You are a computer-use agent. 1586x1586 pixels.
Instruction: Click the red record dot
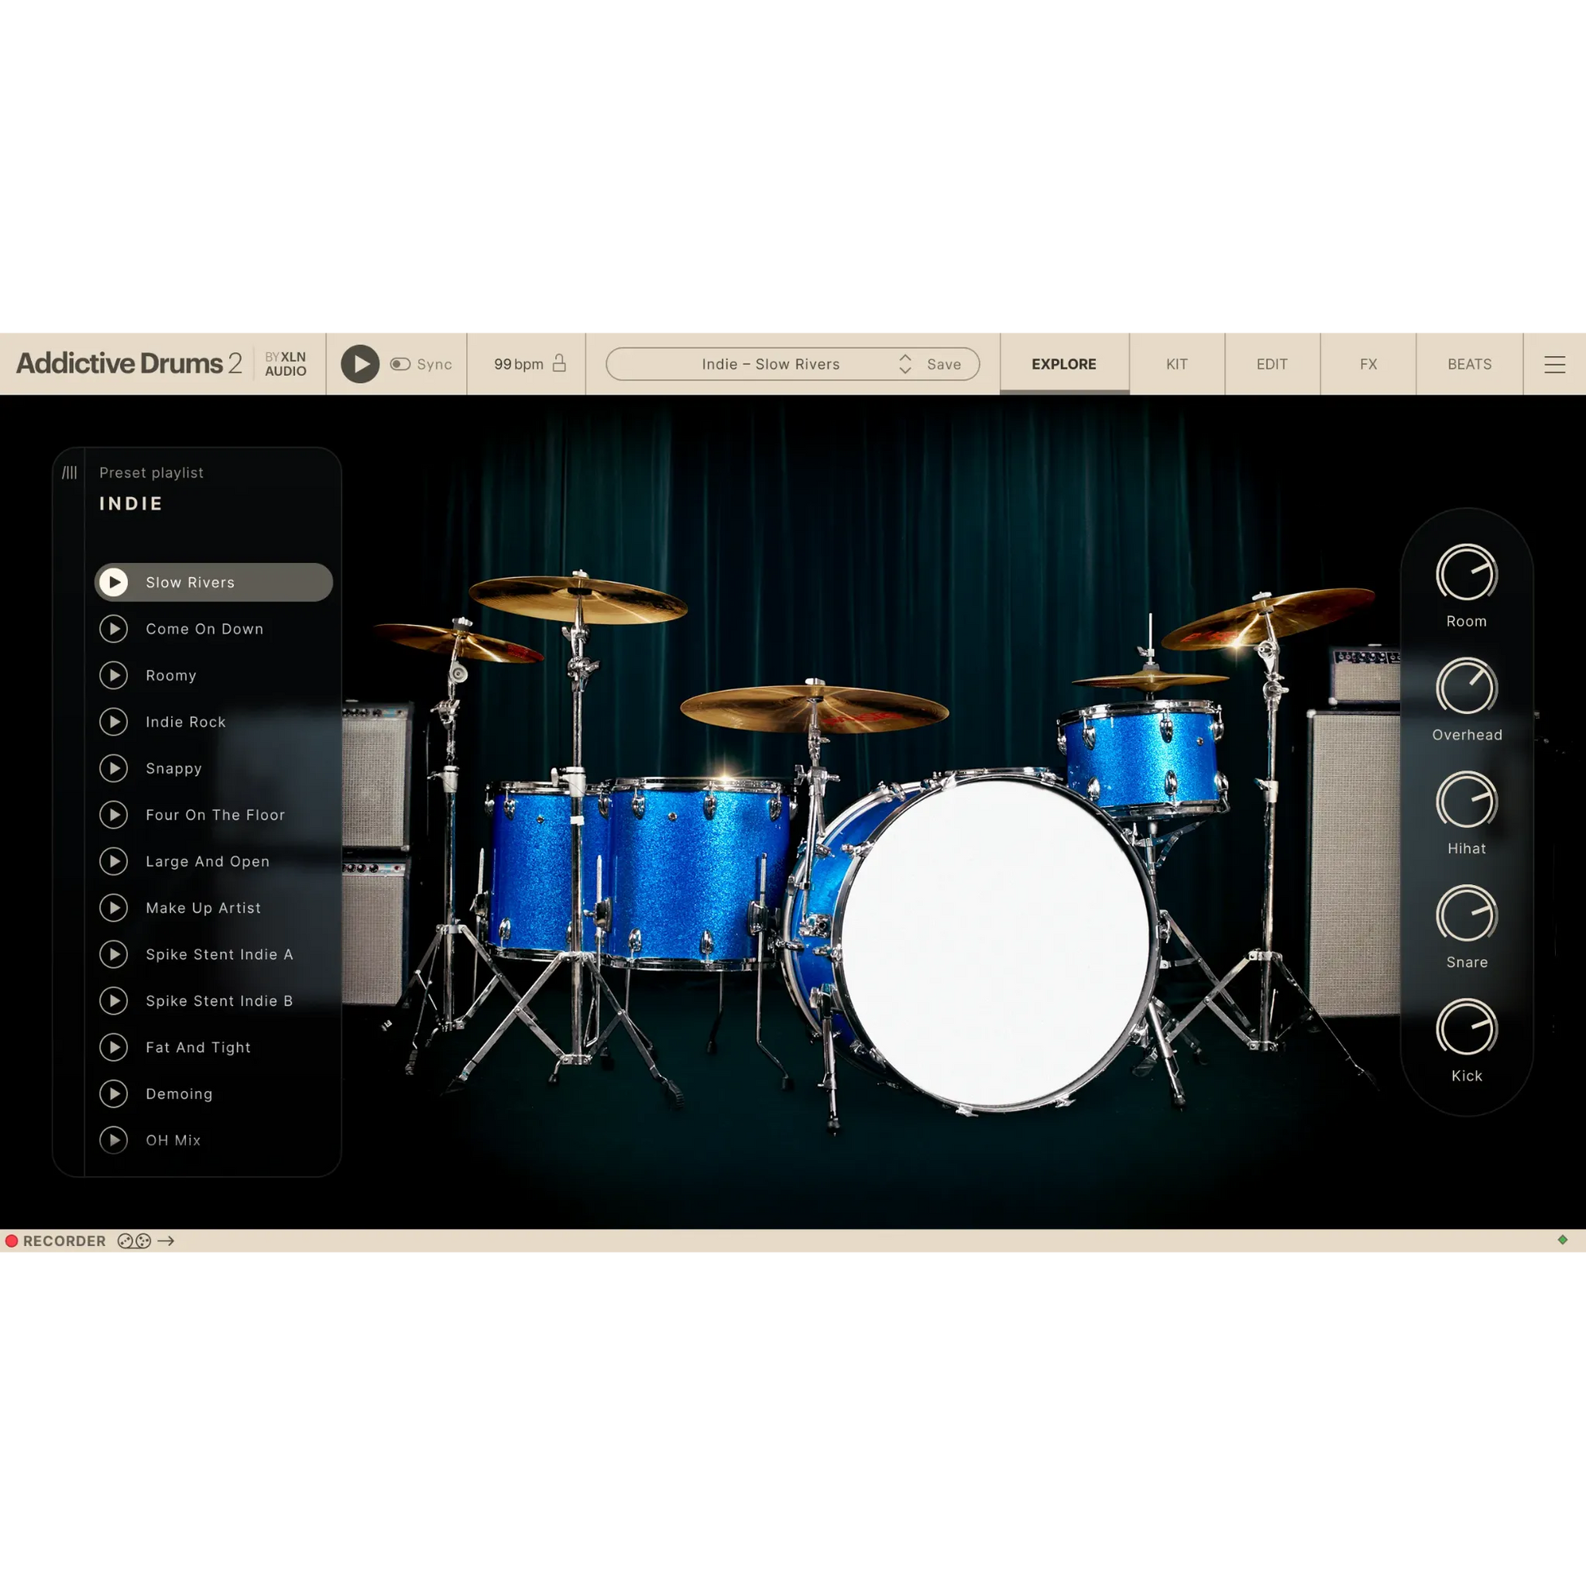pyautogui.click(x=11, y=1241)
